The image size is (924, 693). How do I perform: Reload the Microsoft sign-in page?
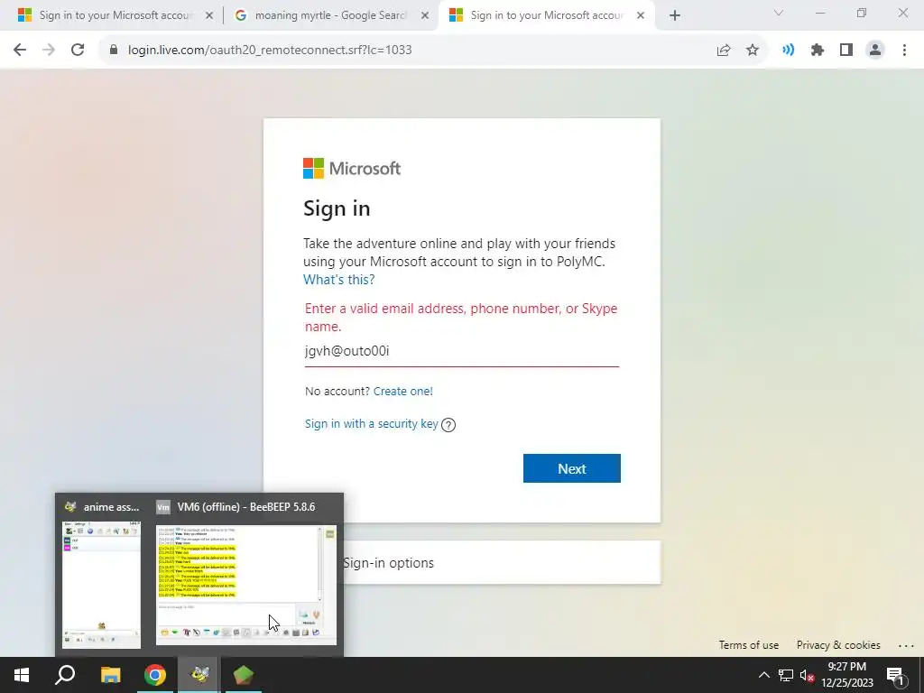click(78, 51)
